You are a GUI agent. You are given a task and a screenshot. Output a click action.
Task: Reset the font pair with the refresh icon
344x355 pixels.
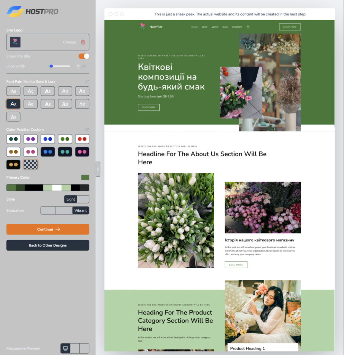click(87, 81)
